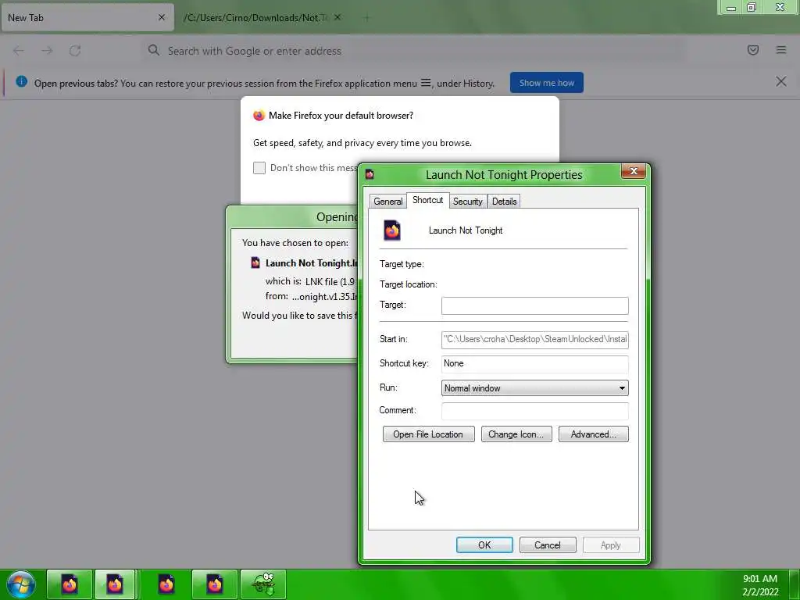
Task: Select the third Firefox taskbar icon
Action: (166, 584)
